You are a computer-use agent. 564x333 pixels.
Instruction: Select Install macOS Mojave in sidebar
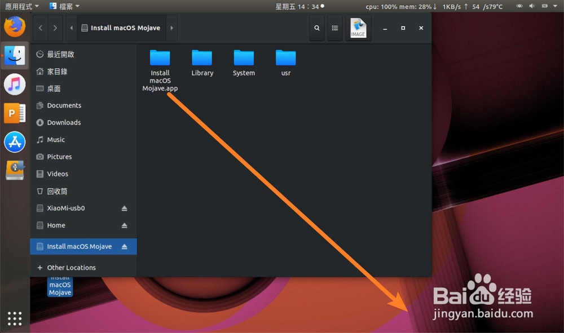(83, 246)
